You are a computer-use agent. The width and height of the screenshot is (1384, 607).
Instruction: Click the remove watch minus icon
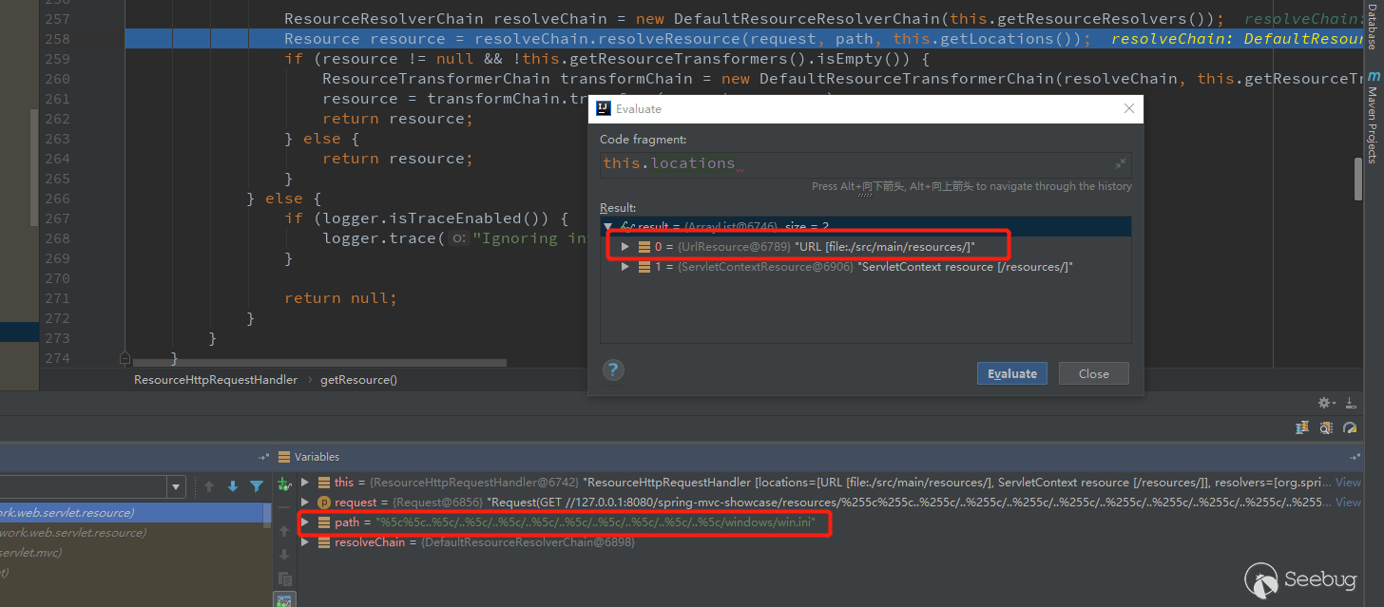[284, 508]
